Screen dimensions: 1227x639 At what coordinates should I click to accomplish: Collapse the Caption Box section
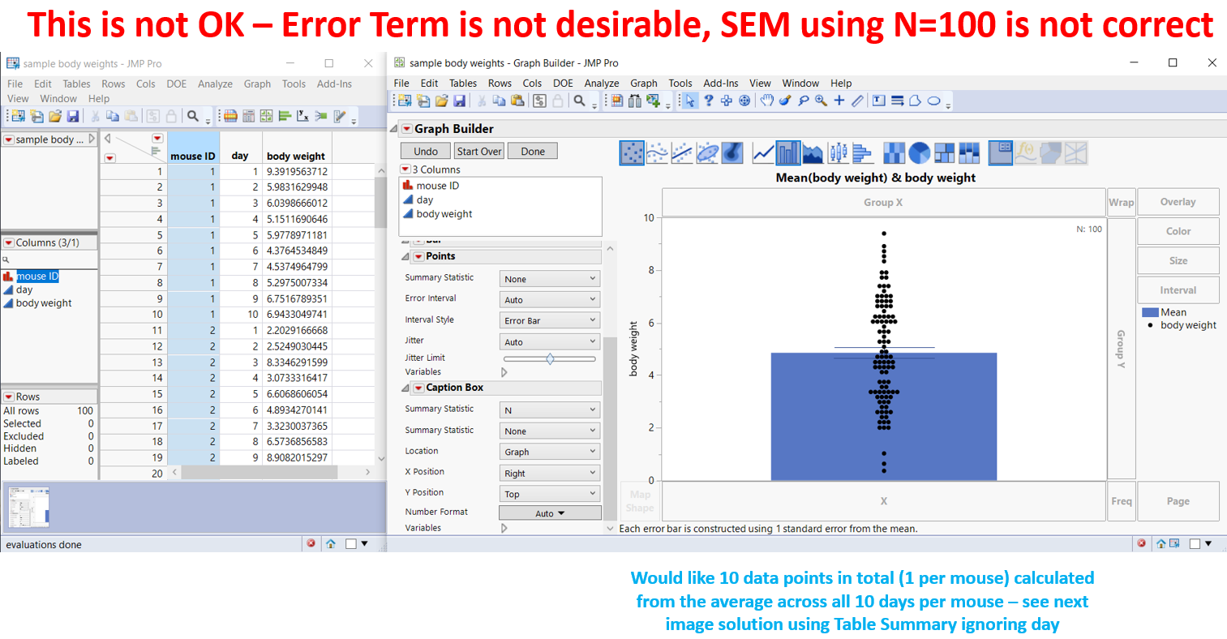[x=405, y=388]
